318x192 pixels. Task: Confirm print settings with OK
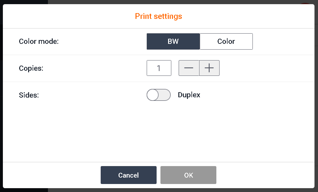tap(188, 175)
